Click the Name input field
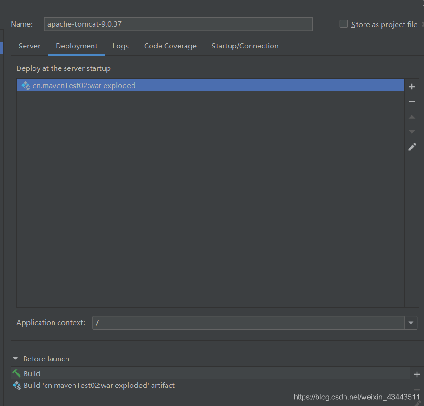This screenshot has width=424, height=406. (178, 24)
